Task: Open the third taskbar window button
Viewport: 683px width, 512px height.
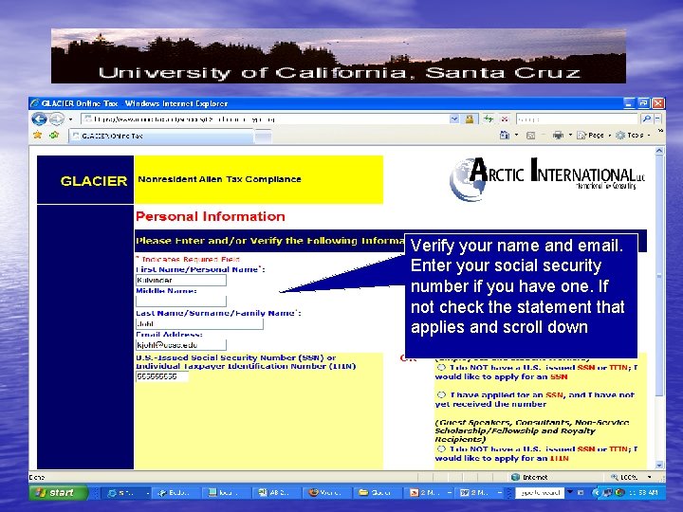Action: 227,493
